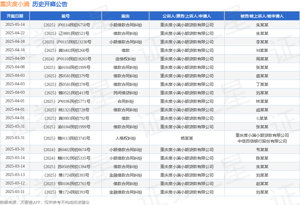Click the date 2025-04-22
300x205 pixels.
pyautogui.click(x=15, y=33)
